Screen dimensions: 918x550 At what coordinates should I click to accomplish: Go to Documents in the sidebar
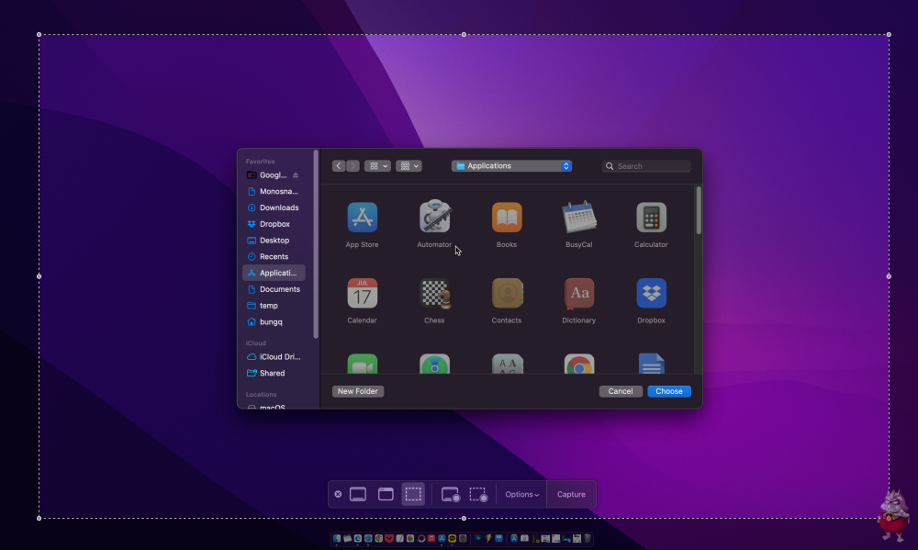point(274,289)
